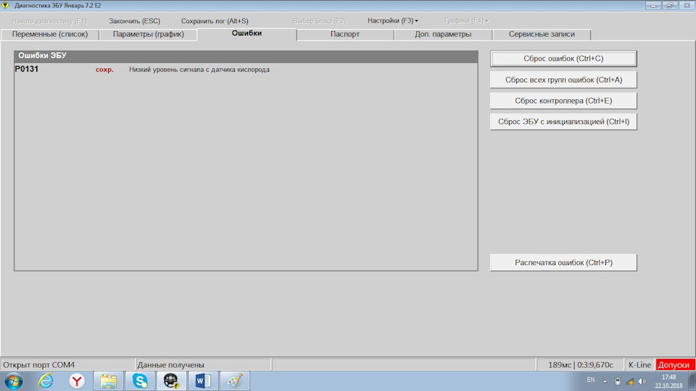Click Сброс всех групп ошибок button

563,80
